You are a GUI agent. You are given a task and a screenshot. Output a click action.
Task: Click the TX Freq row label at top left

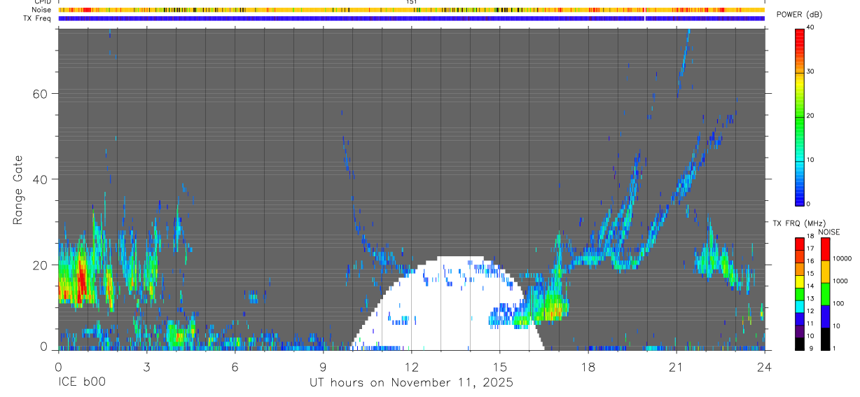tap(38, 18)
